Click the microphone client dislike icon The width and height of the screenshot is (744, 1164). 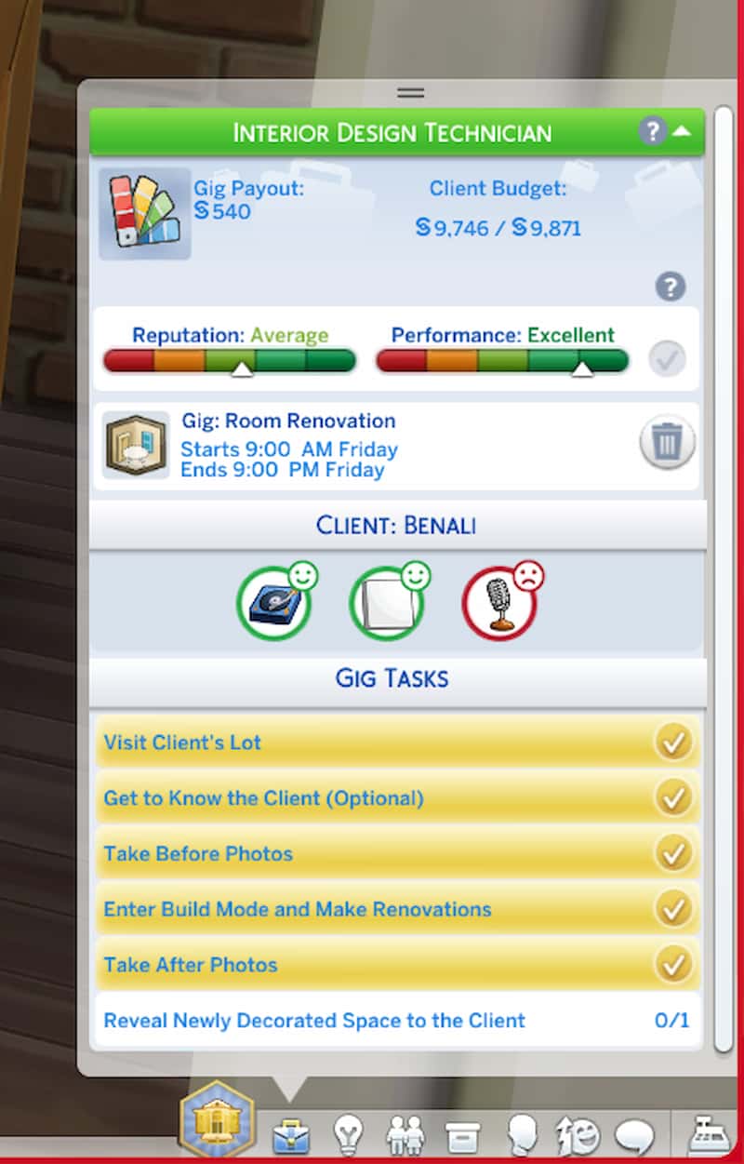(x=500, y=603)
